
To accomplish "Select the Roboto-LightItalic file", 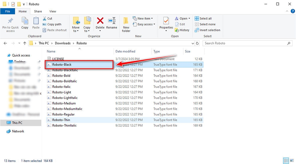I will coord(125,98).
